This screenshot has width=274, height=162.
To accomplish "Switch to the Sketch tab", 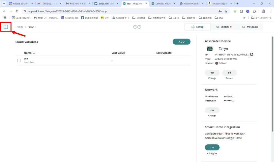I will 224,27.
